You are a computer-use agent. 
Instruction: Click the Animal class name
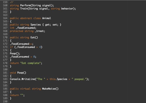[46, 18]
